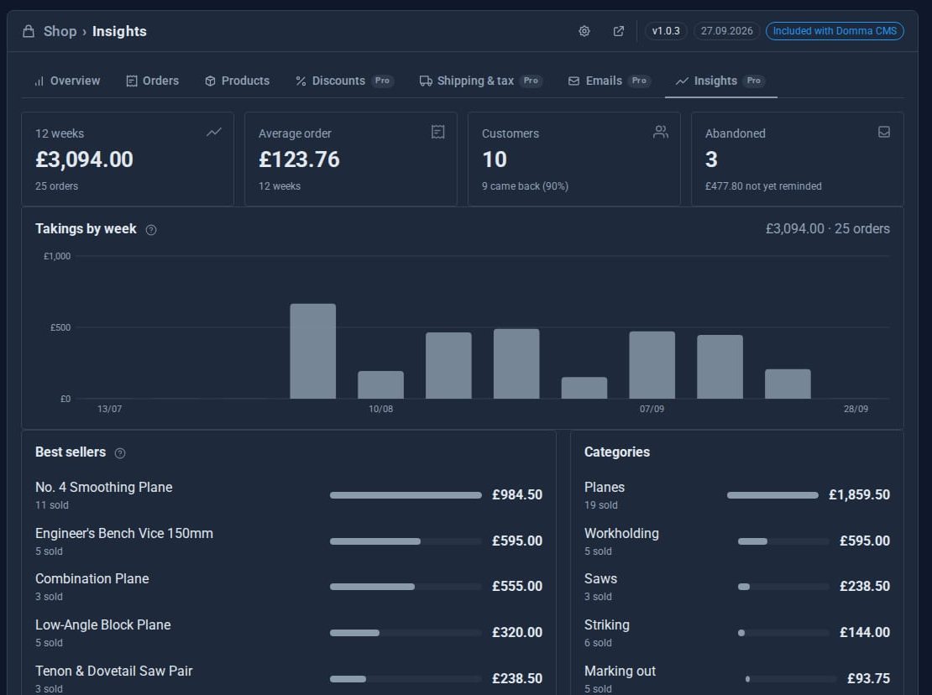Select No. 4 Smoothing Plane row

tap(288, 495)
